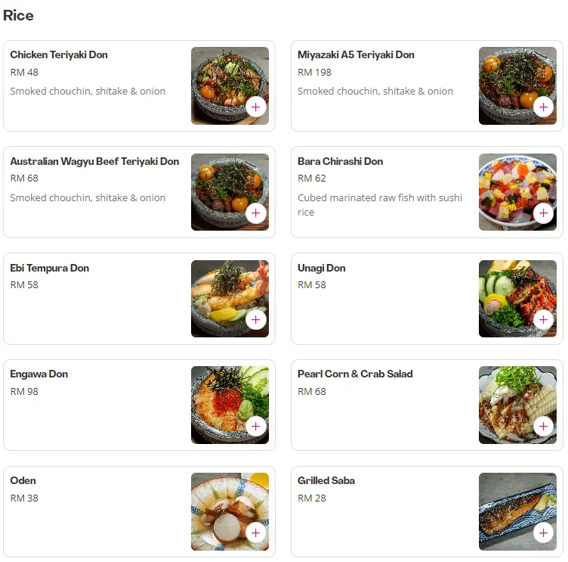This screenshot has width=568, height=562.
Task: Select the Bara Chirashi Don description text
Action: [380, 205]
